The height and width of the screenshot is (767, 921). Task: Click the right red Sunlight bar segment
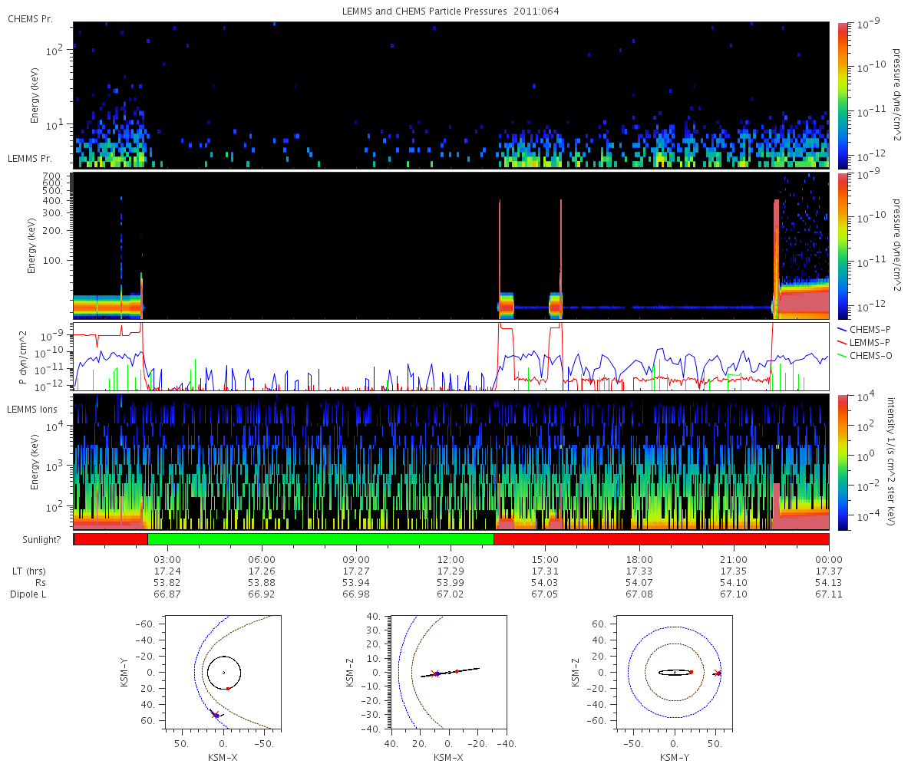coord(661,539)
